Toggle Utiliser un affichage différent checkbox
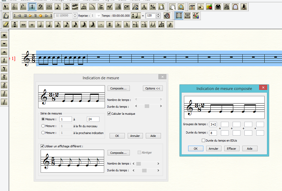 [x=42, y=146]
